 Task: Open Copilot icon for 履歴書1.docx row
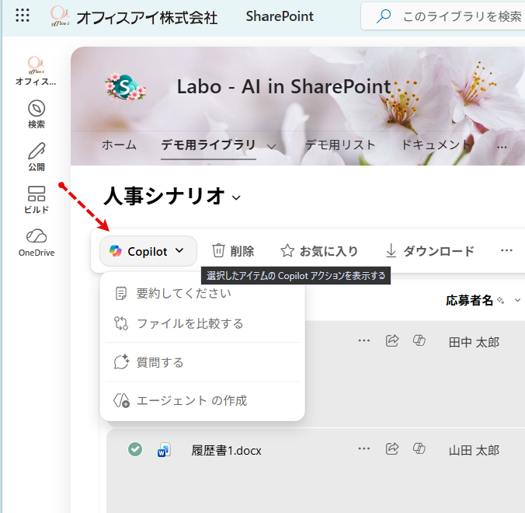click(x=419, y=448)
